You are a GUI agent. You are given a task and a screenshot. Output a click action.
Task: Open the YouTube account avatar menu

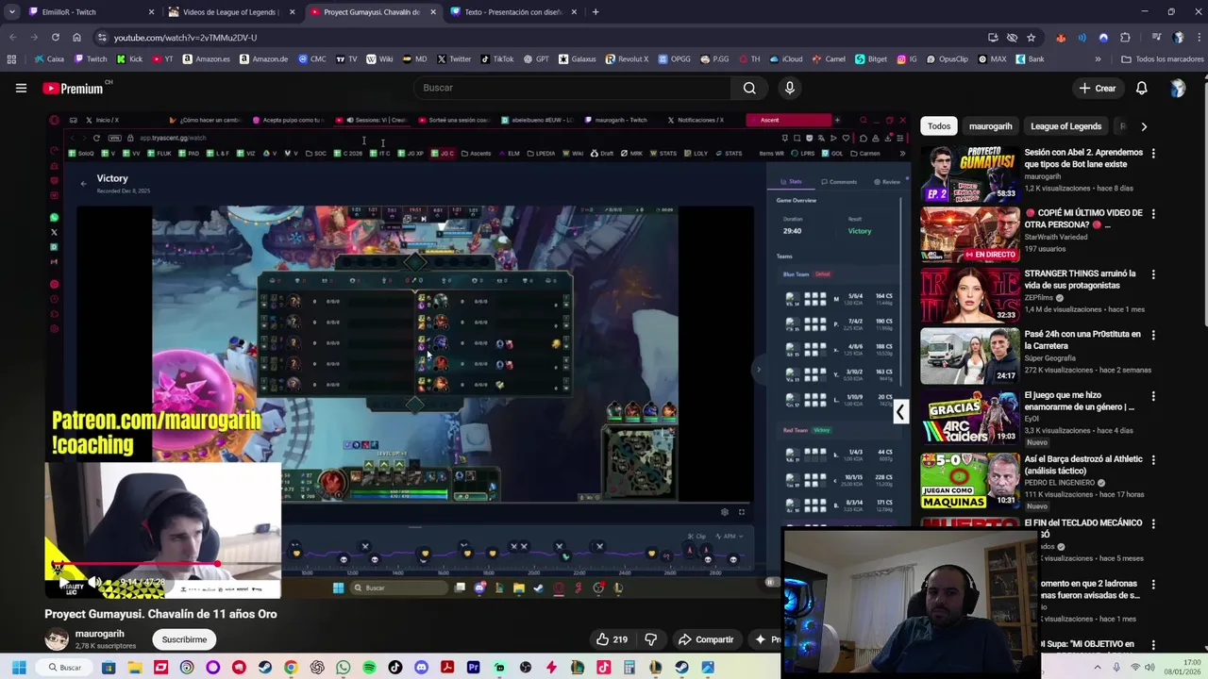tap(1177, 88)
